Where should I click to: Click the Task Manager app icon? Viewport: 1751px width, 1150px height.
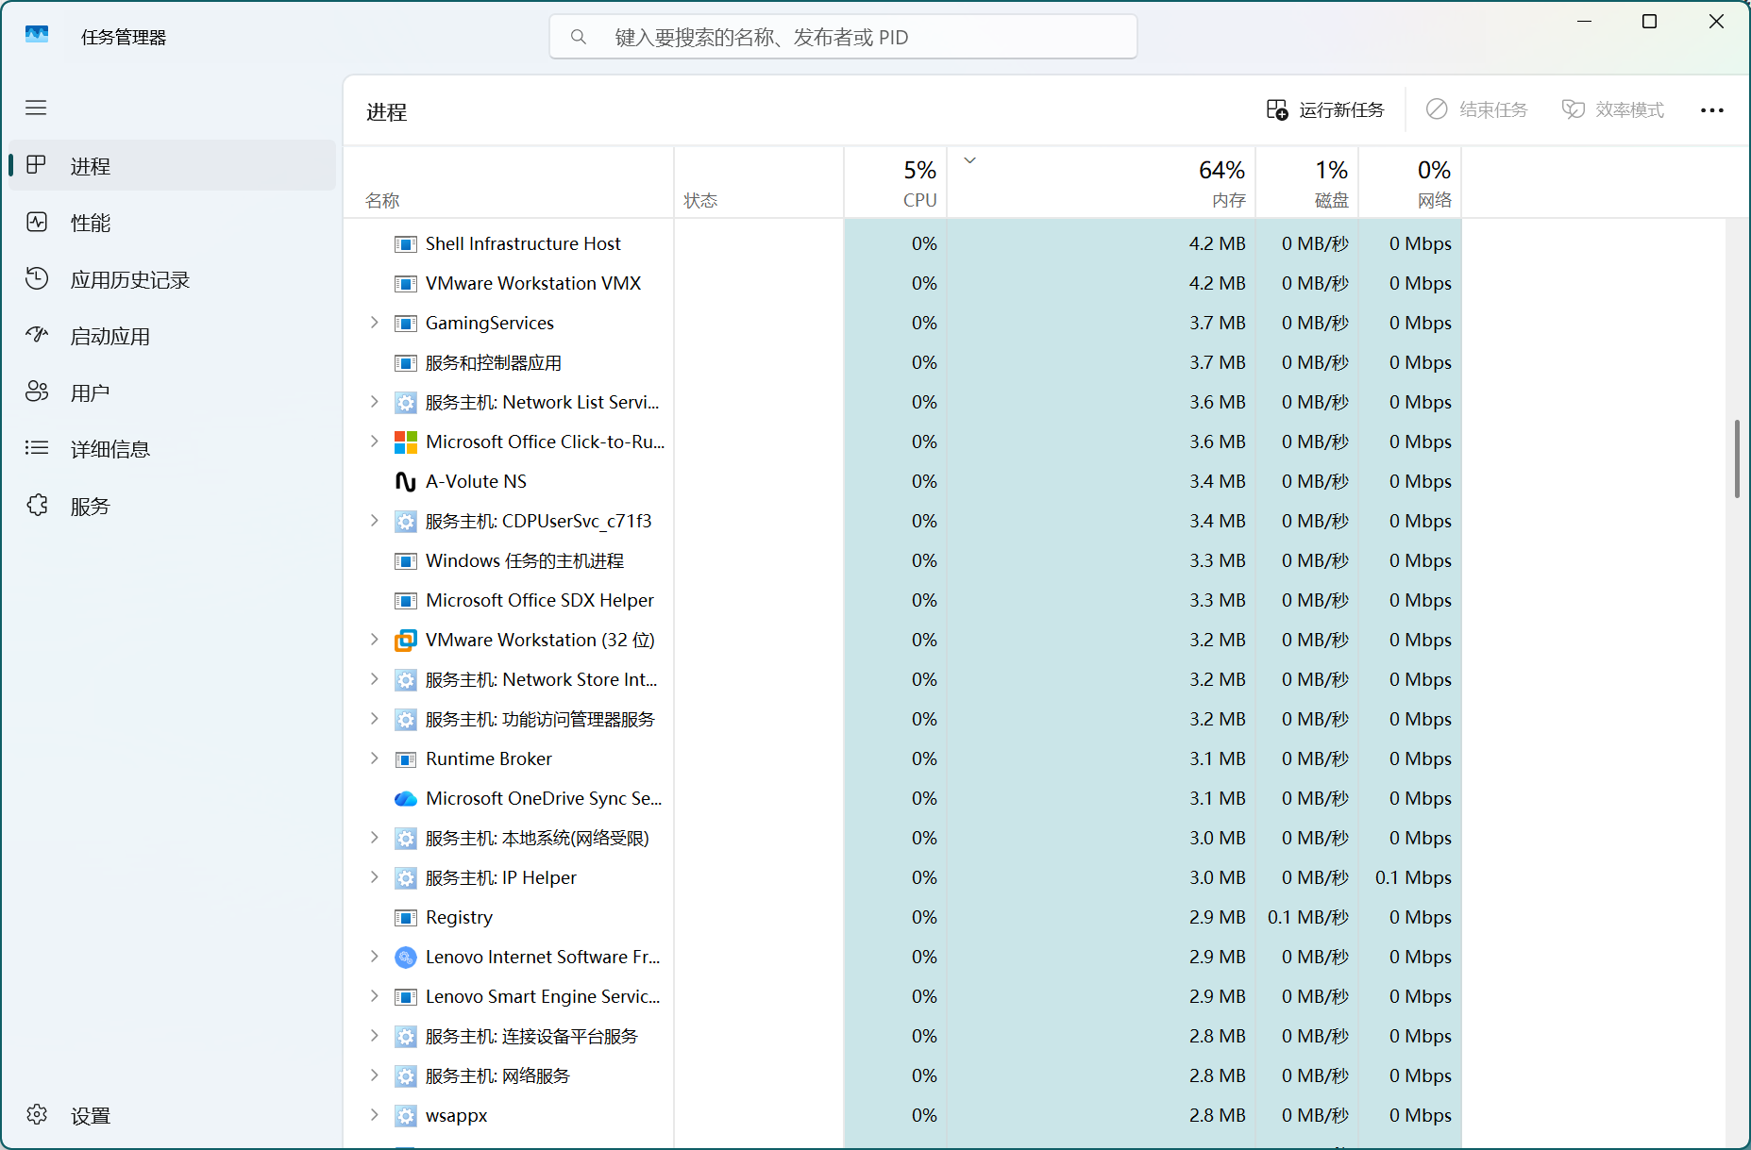point(37,36)
